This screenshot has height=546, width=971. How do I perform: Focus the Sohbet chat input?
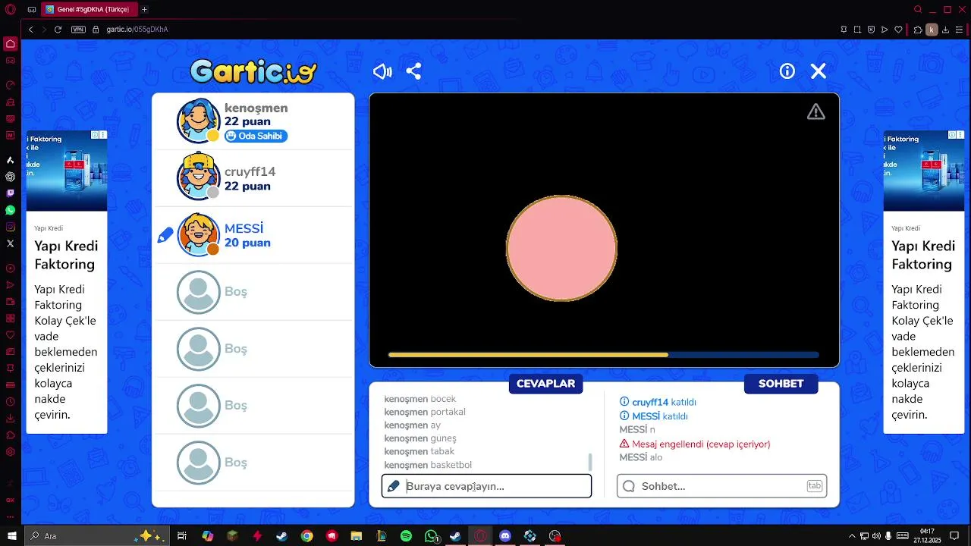tap(721, 486)
